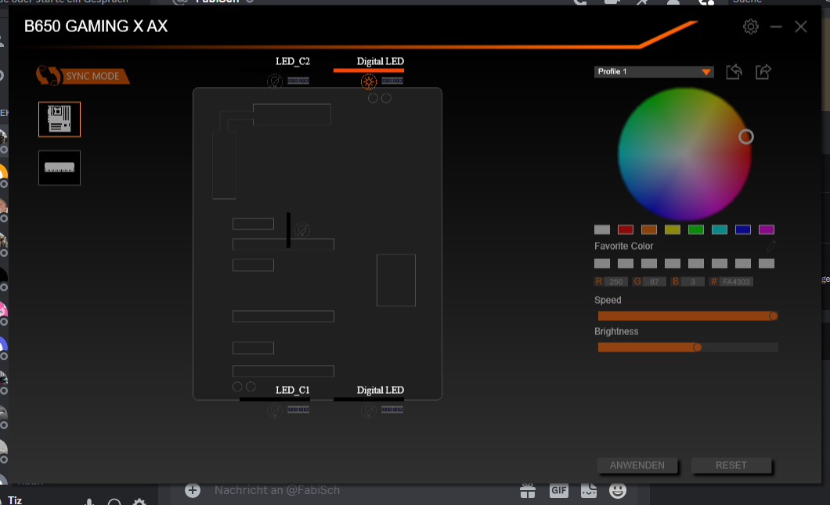The image size is (830, 505).
Task: Click the strip icon beside top Digital LED effect
Action: [392, 81]
